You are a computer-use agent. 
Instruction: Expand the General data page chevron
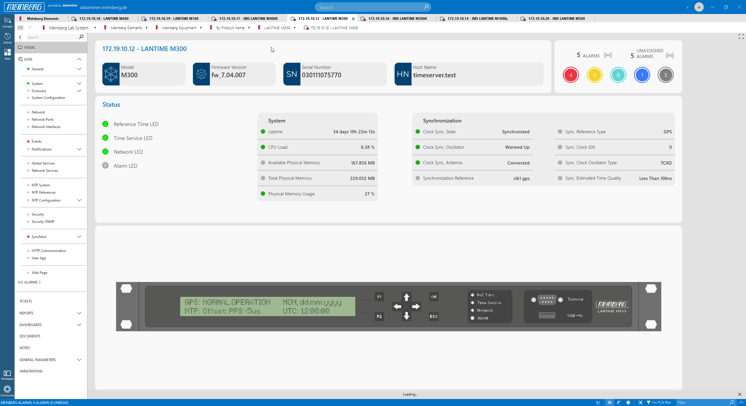pyautogui.click(x=79, y=69)
